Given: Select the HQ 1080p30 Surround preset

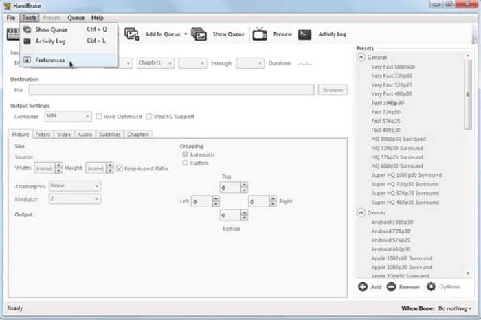Looking at the screenshot, I should tap(399, 139).
